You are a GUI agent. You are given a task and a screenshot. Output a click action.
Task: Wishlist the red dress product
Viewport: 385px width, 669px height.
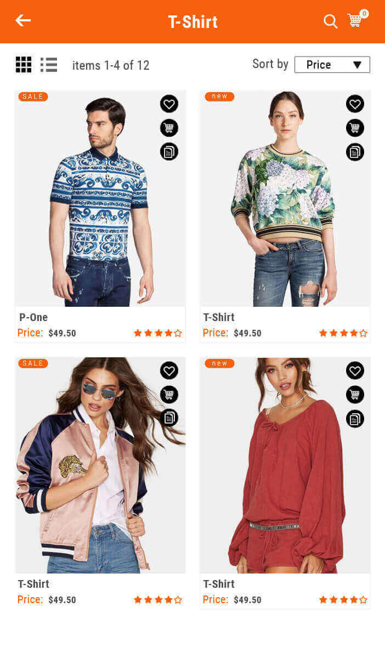click(355, 370)
